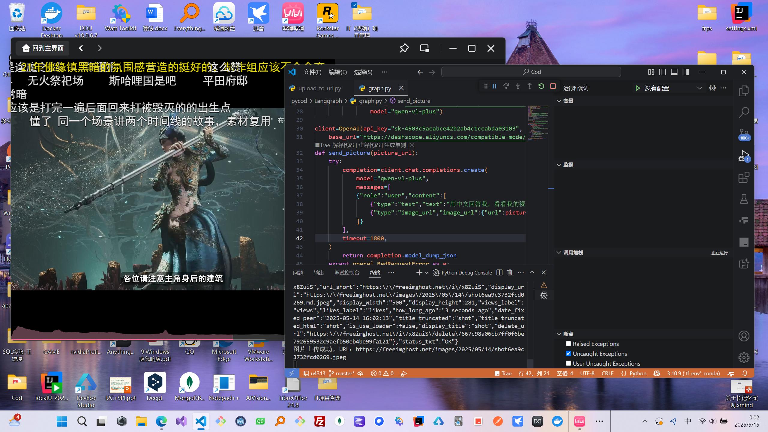
Task: Click the VS Code command center search box
Action: tap(531, 72)
